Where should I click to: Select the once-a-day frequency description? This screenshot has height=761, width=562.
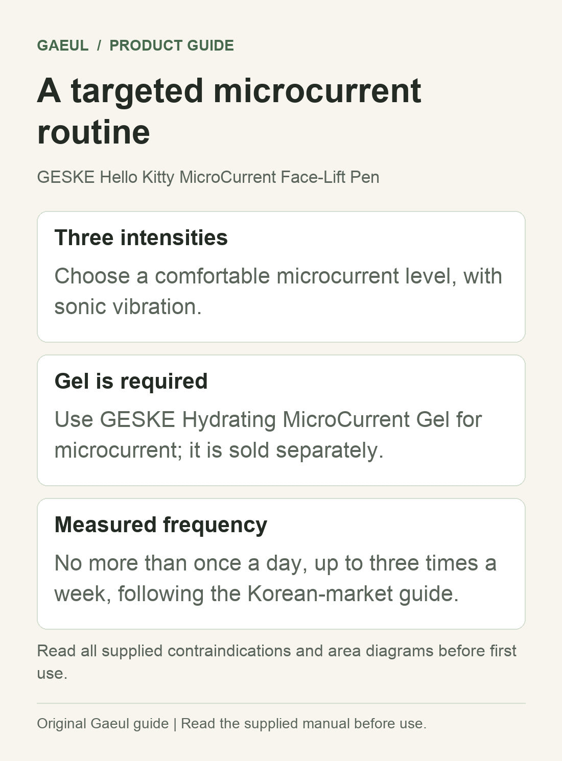point(275,578)
